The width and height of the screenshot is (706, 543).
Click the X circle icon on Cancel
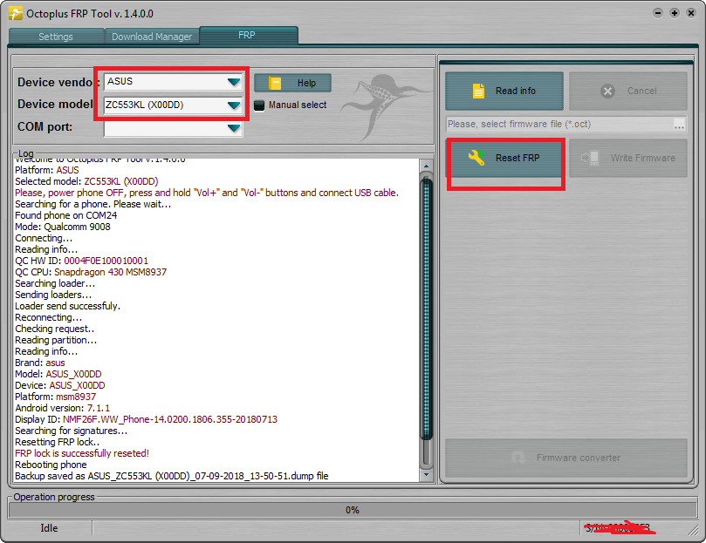click(x=607, y=92)
